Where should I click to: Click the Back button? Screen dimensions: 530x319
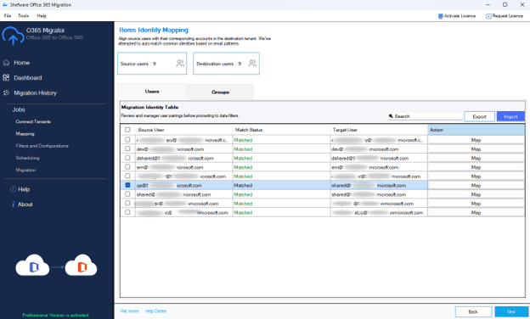point(473,311)
